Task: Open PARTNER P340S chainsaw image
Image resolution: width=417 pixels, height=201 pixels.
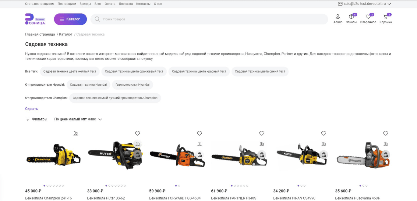Action: 239,155
